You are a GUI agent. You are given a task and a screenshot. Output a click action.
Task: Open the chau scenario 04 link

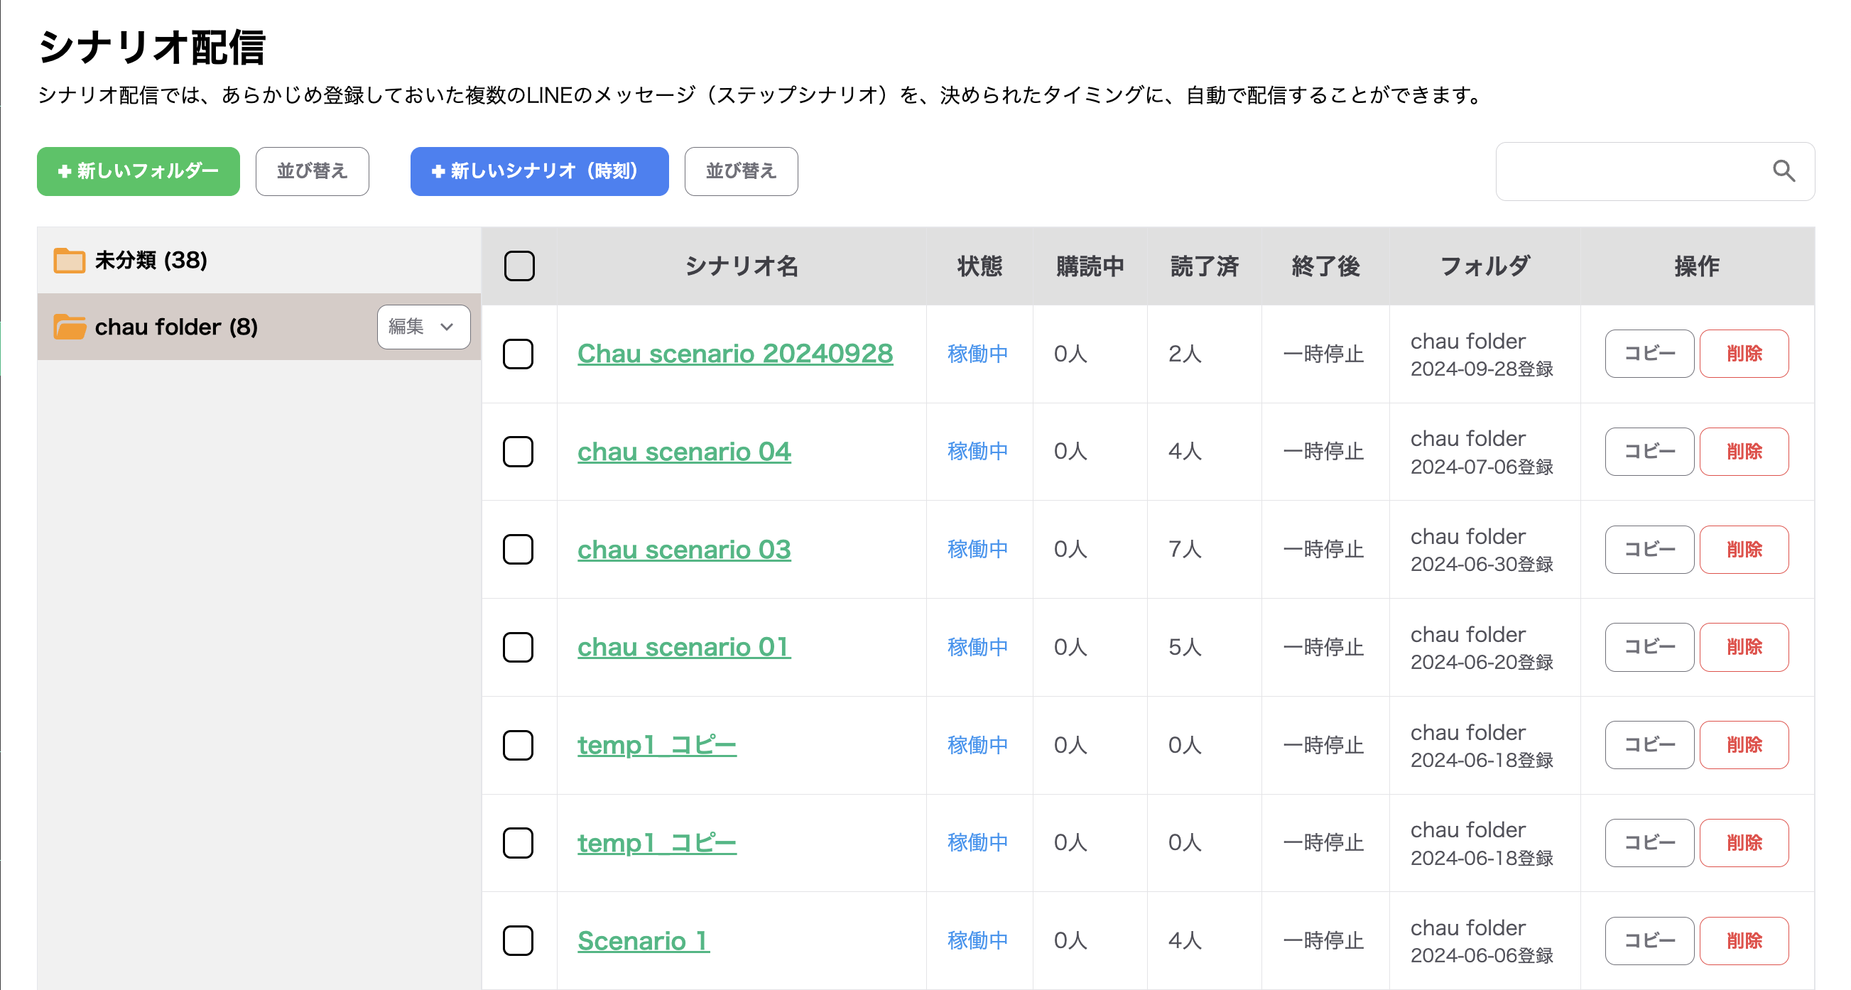pyautogui.click(x=683, y=451)
